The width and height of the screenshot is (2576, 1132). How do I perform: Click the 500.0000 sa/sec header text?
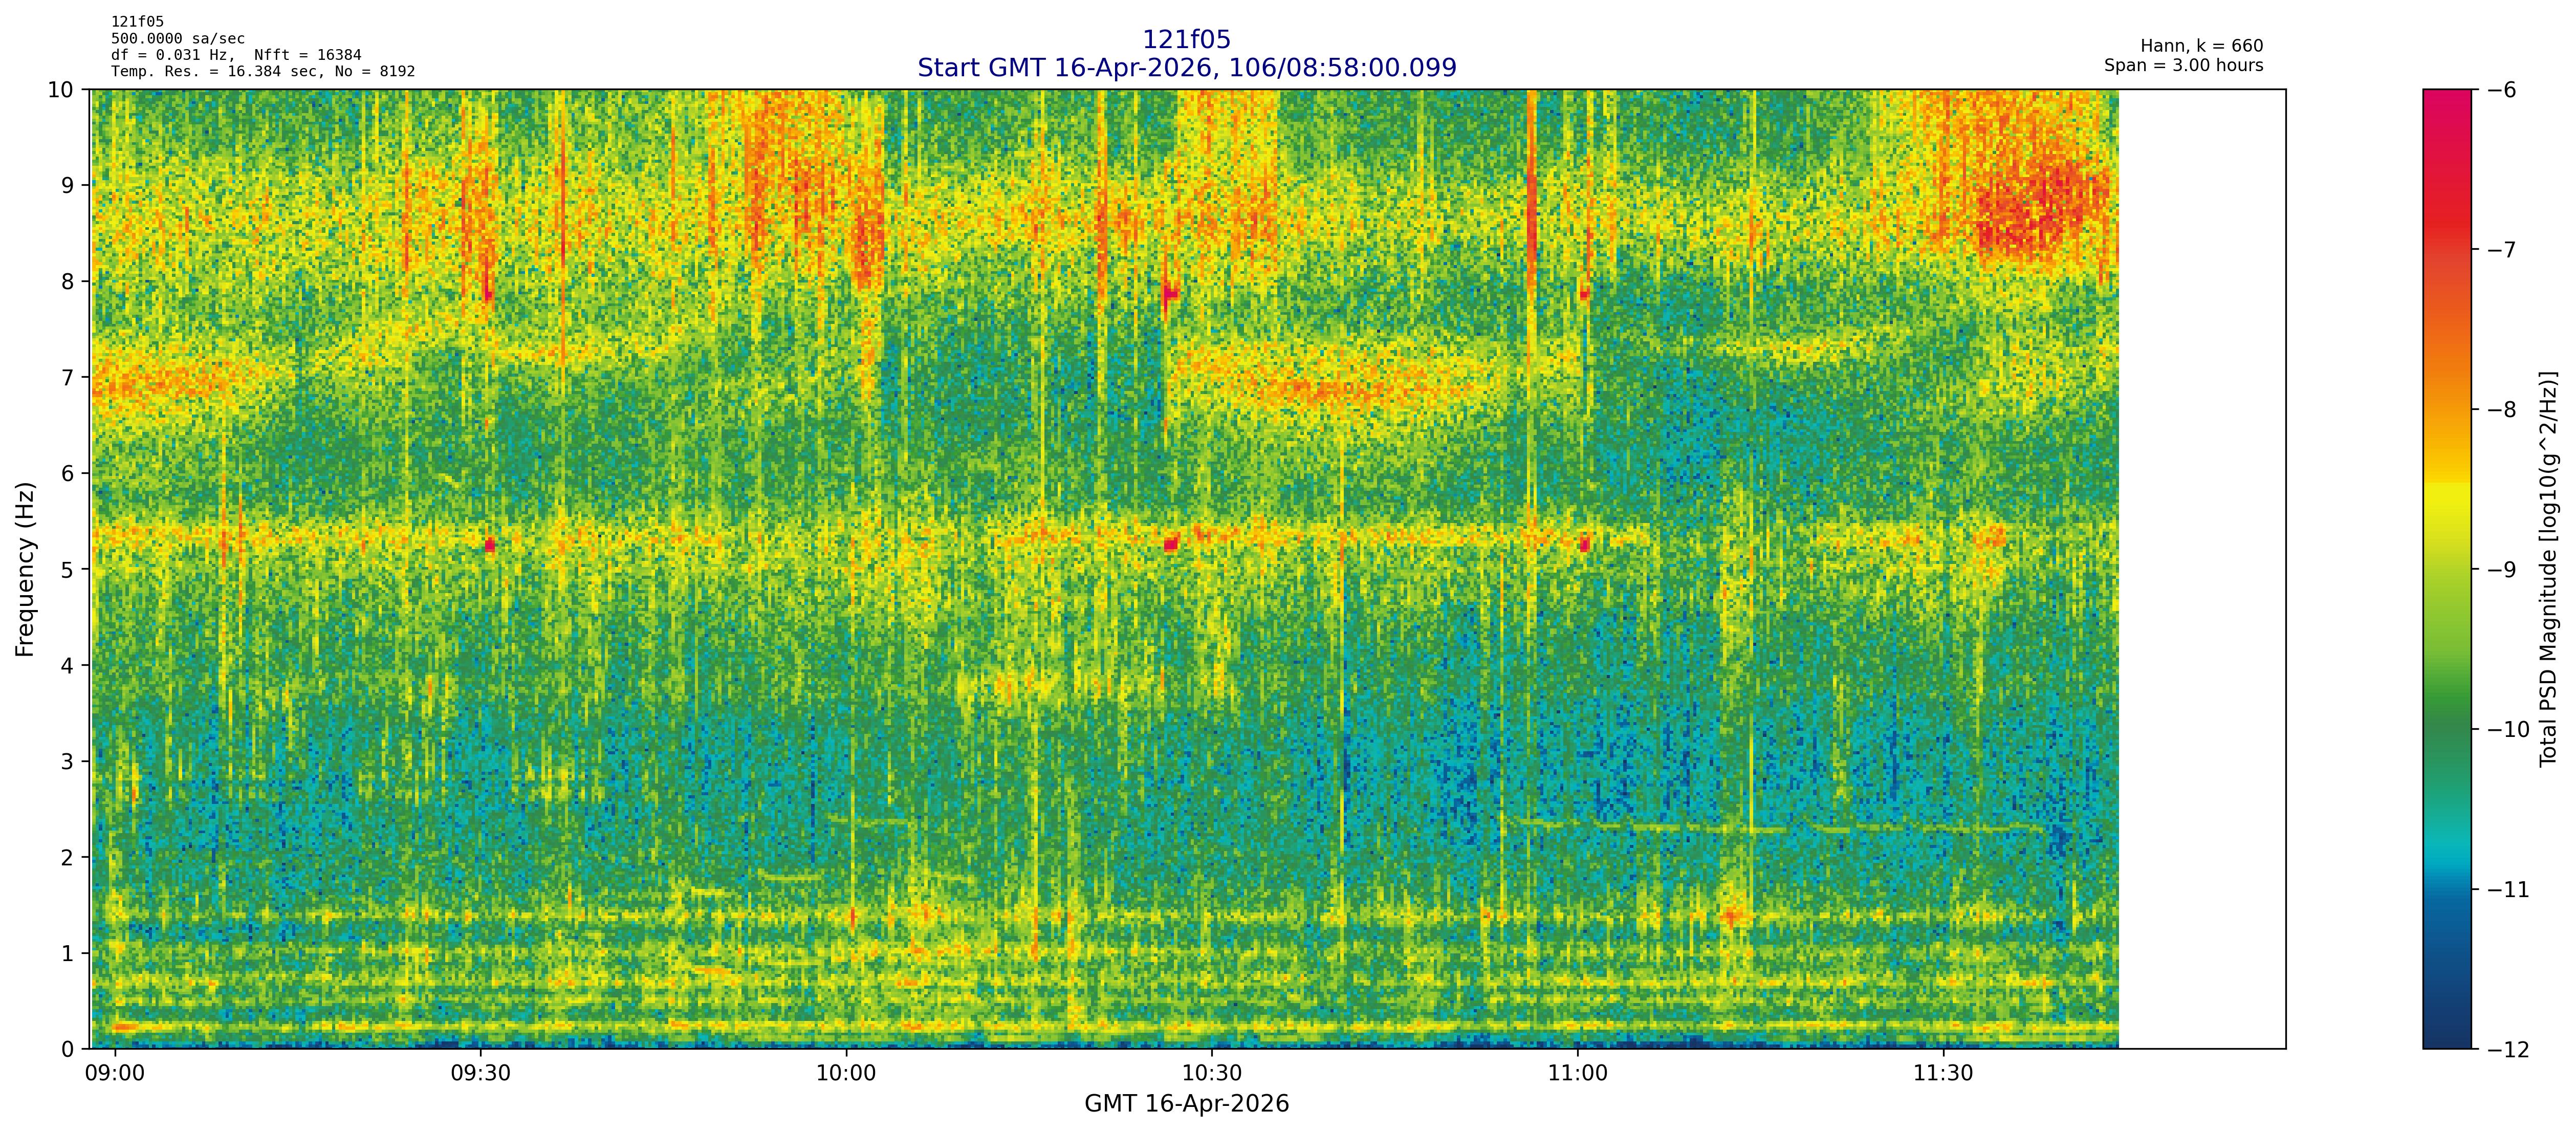(x=177, y=39)
